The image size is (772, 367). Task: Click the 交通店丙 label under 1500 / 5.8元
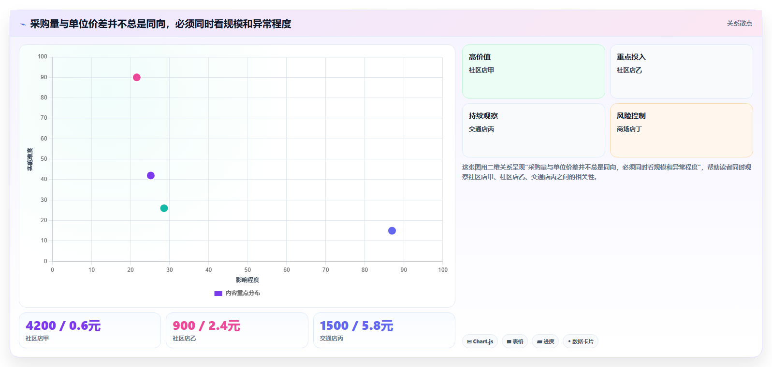tap(332, 339)
